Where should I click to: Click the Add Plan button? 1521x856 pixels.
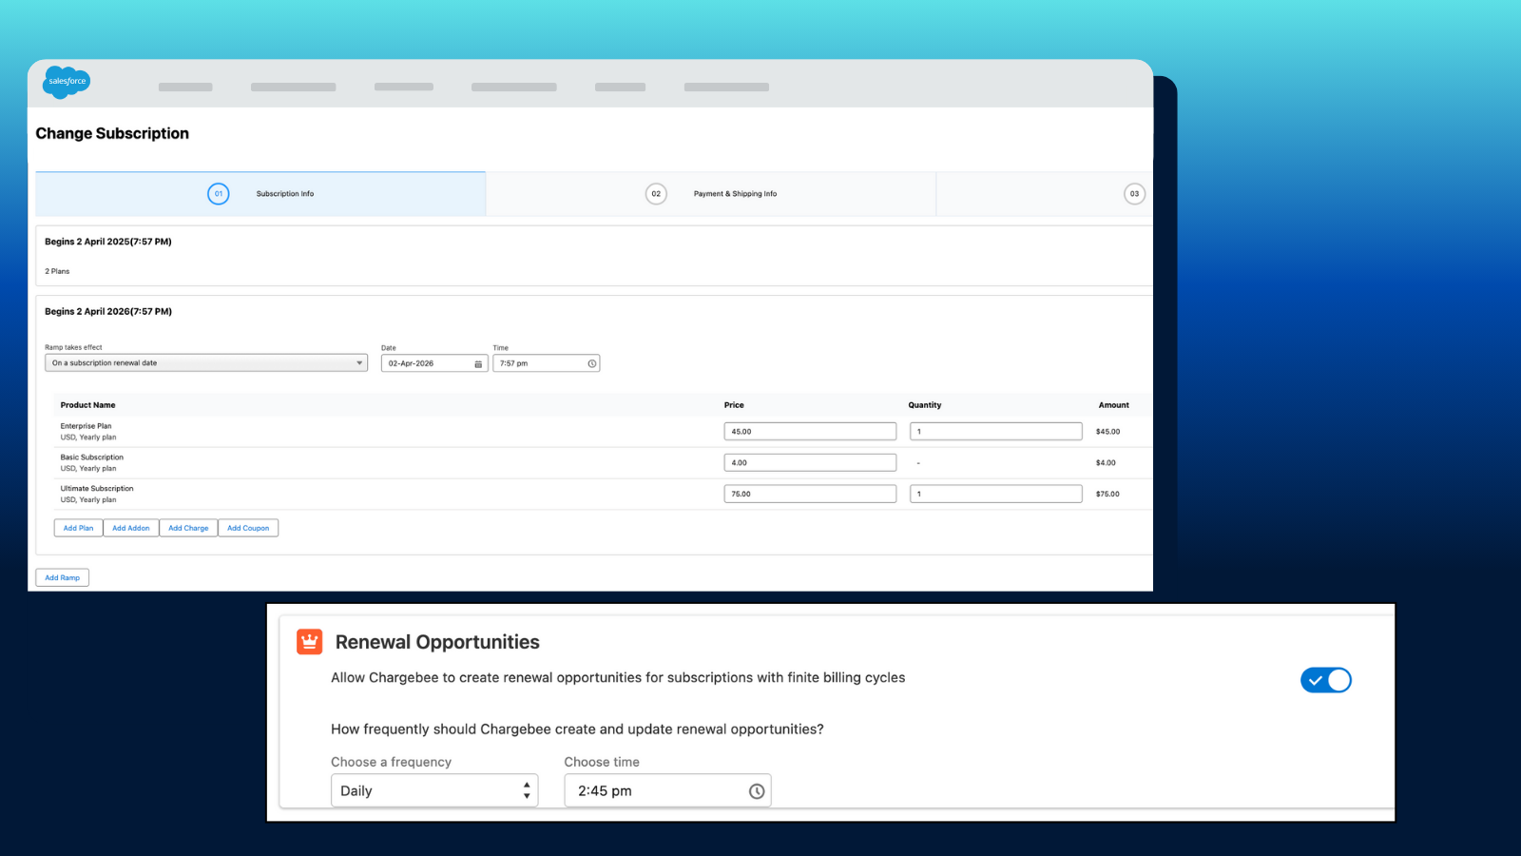(x=78, y=528)
